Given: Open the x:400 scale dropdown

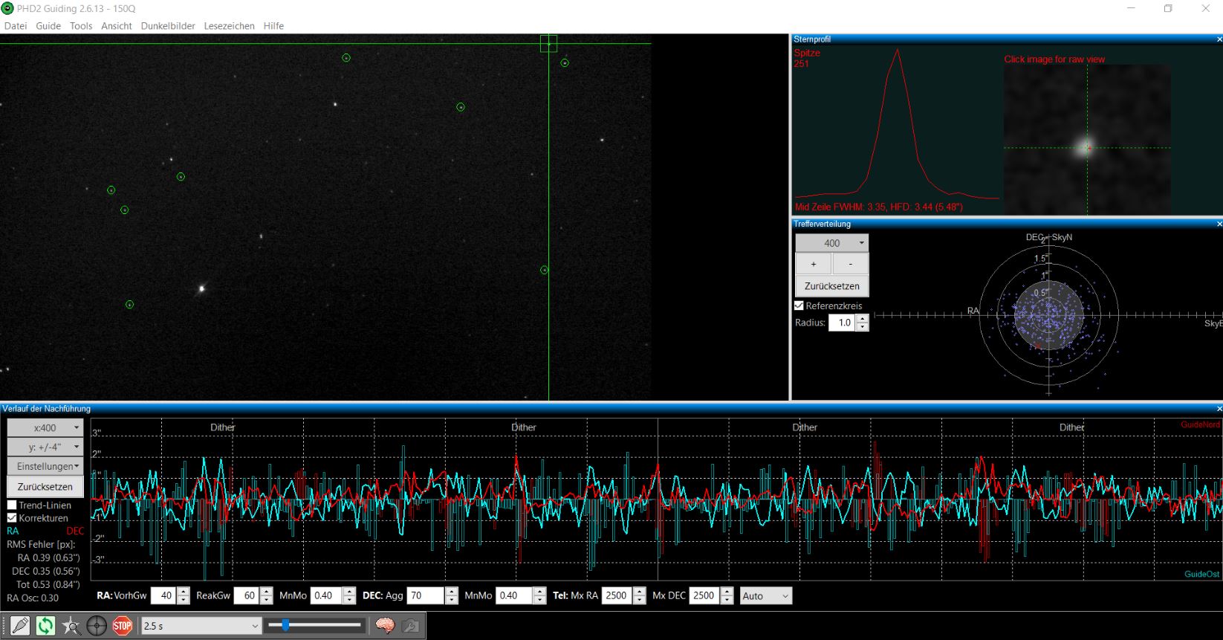Looking at the screenshot, I should (x=45, y=428).
